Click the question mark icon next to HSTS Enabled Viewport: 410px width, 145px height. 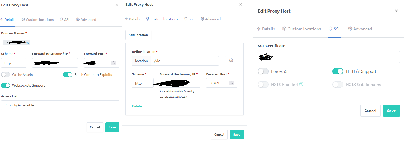pos(301,84)
